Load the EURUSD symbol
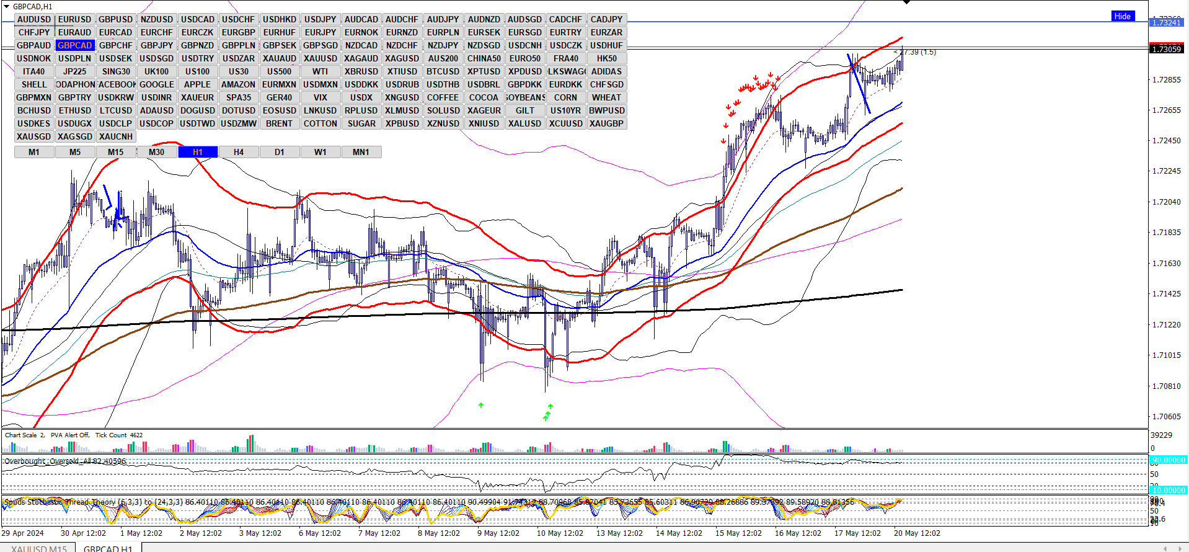The width and height of the screenshot is (1189, 552). coord(75,19)
